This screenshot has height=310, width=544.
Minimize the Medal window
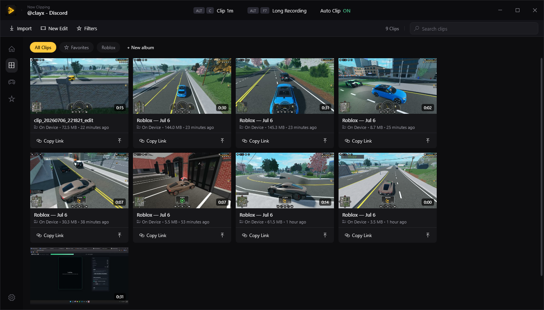coord(500,10)
